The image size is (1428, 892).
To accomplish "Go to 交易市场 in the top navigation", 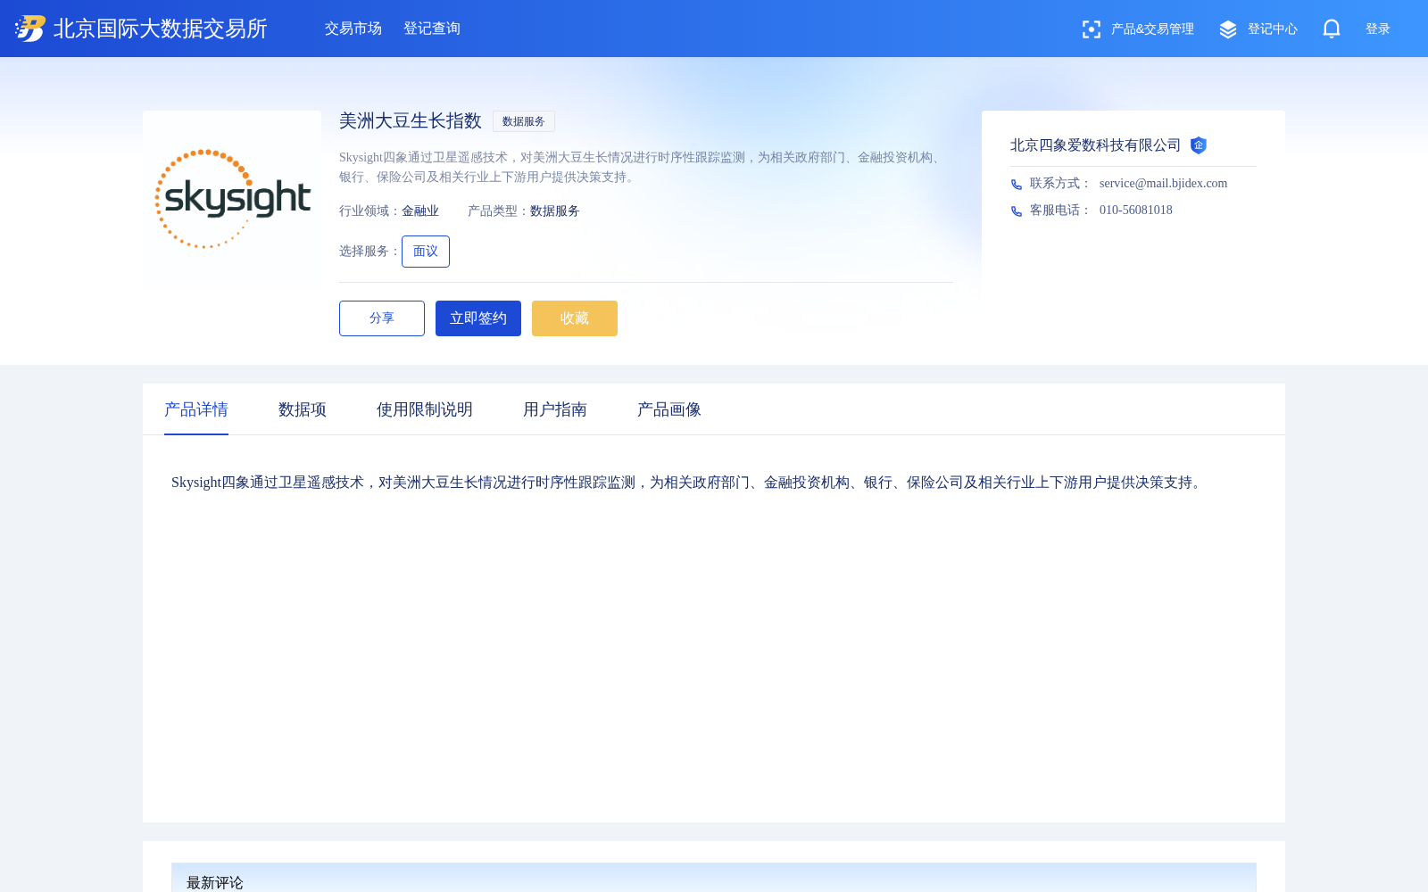I will 353,29.
